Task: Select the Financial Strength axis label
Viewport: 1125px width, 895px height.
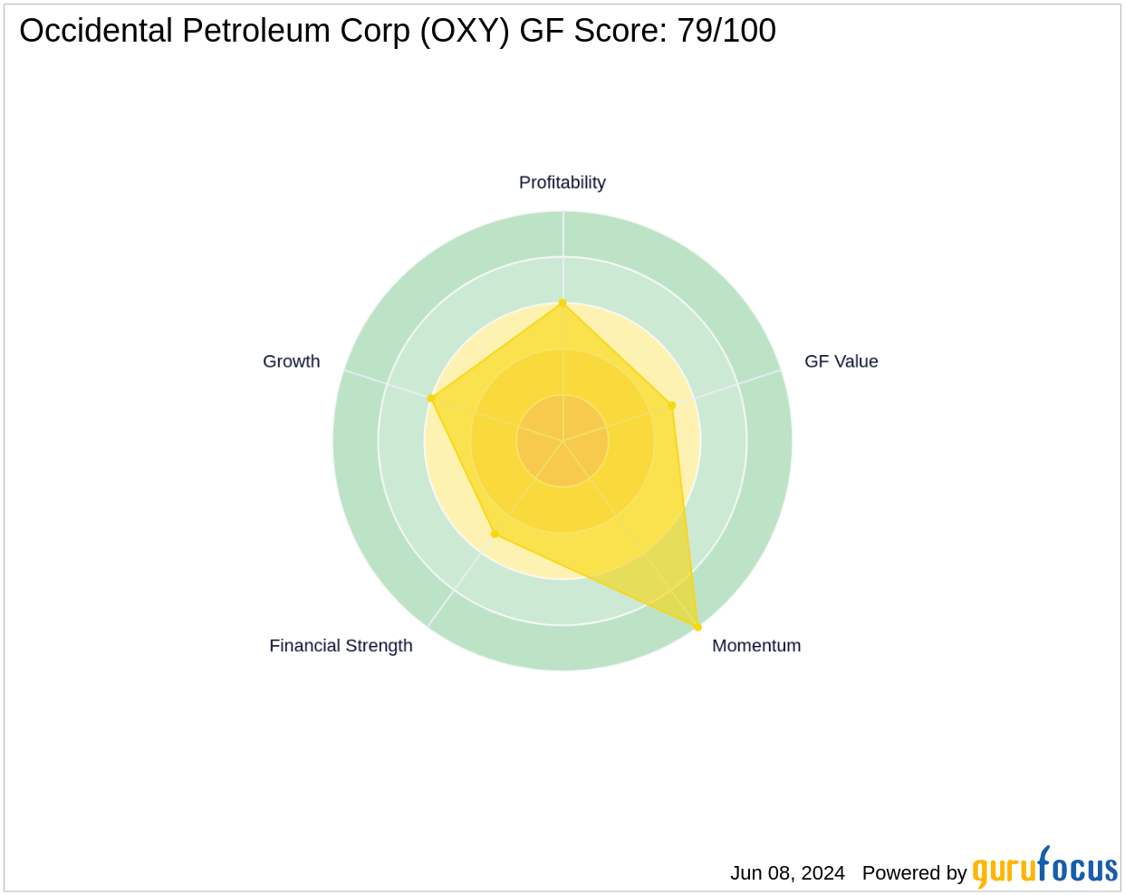Action: [341, 646]
